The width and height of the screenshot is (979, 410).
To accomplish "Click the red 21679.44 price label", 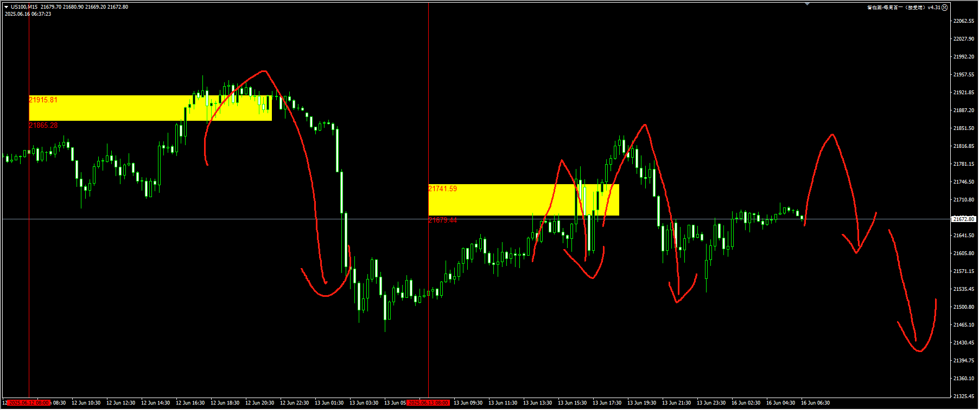I will point(442,220).
